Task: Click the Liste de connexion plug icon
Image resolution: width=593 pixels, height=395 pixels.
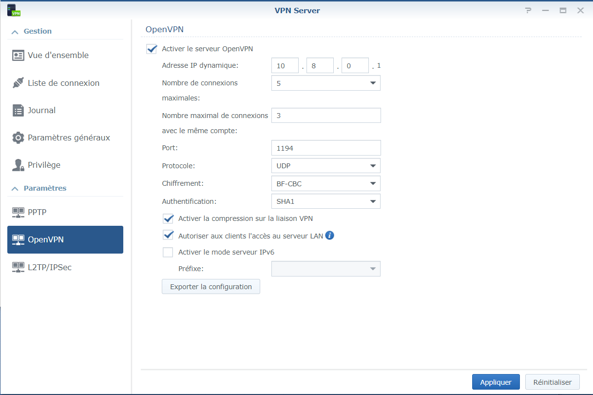Action: [18, 83]
